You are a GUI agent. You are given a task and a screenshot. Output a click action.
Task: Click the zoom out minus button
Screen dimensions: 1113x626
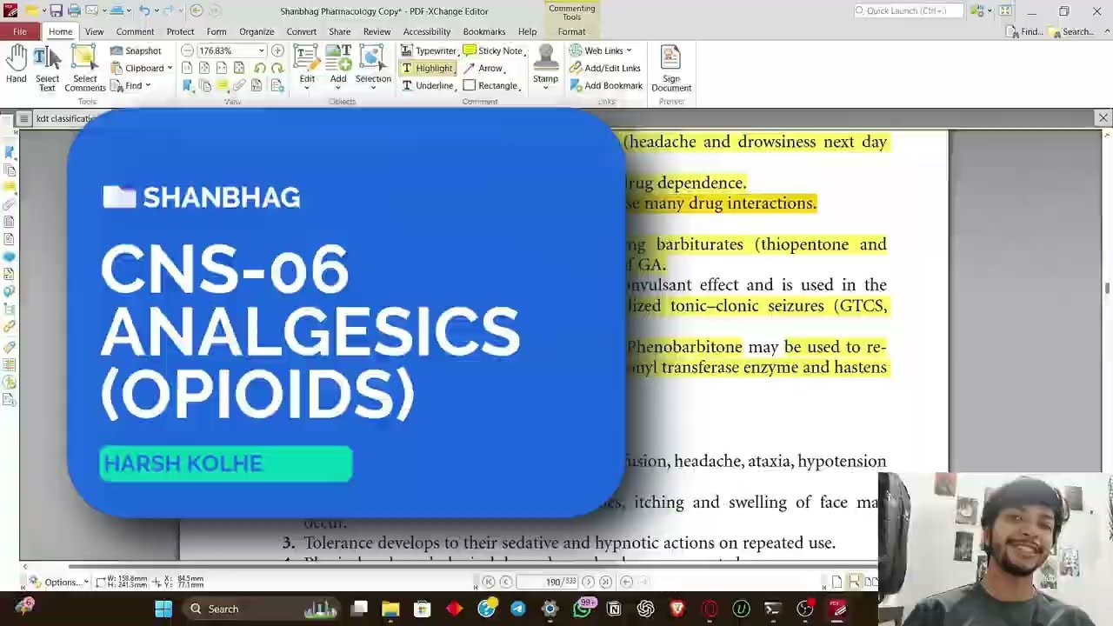(187, 50)
